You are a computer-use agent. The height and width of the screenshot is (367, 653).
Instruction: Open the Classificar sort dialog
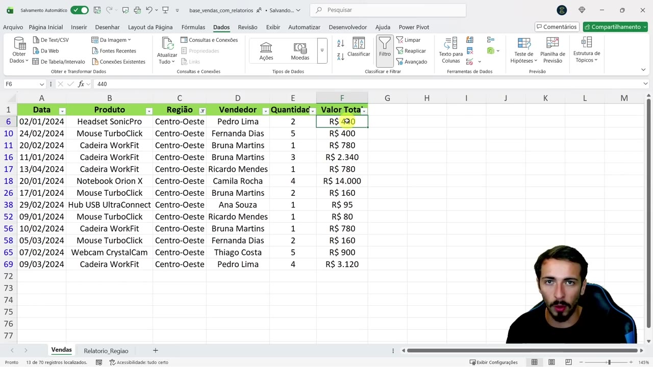click(x=359, y=47)
